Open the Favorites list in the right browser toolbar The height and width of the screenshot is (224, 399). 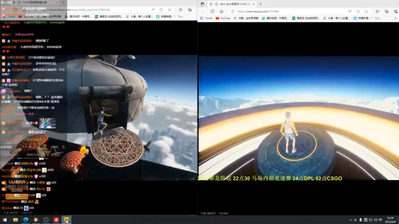[x=378, y=11]
